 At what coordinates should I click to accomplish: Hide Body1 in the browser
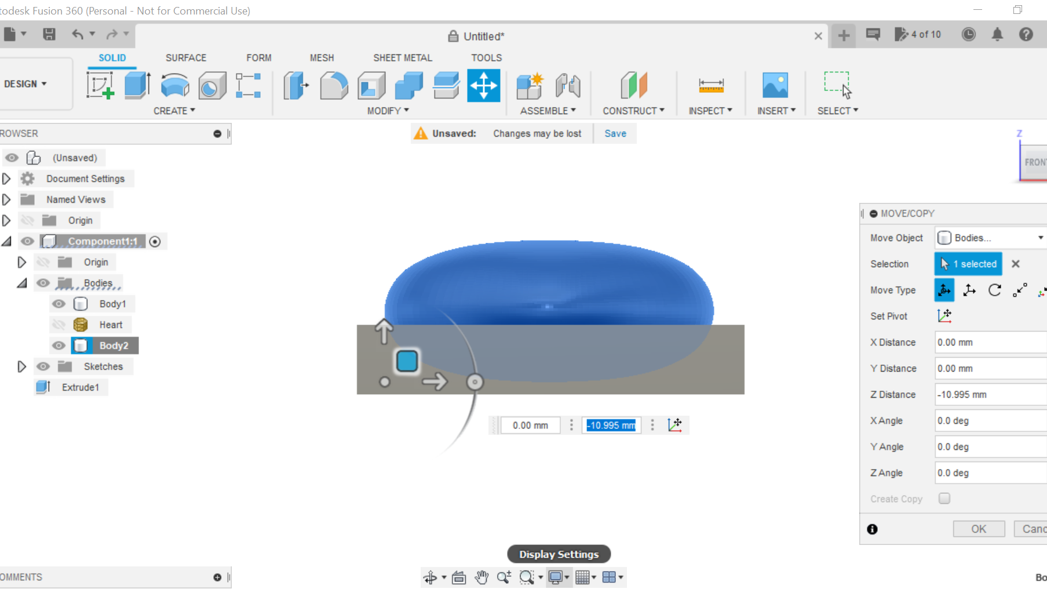coord(59,303)
